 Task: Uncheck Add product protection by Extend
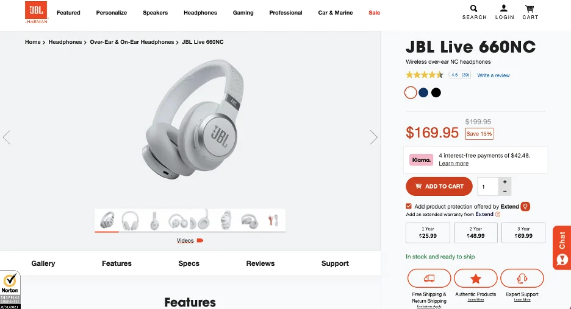pos(409,206)
